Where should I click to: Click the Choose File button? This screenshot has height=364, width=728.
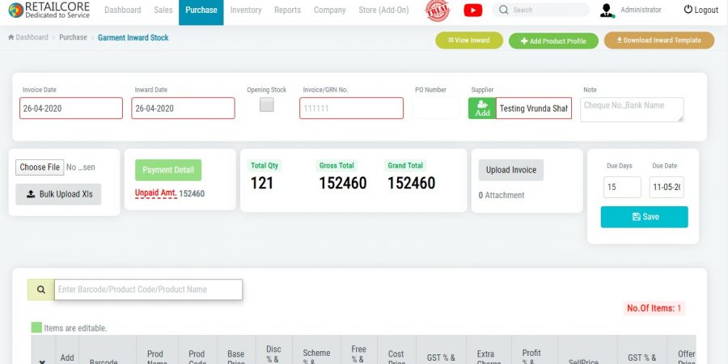[x=40, y=167]
